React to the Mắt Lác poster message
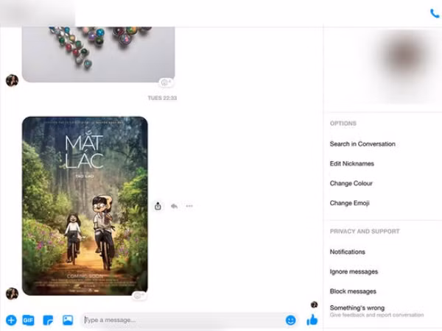This screenshot has width=442, height=331. [139, 296]
